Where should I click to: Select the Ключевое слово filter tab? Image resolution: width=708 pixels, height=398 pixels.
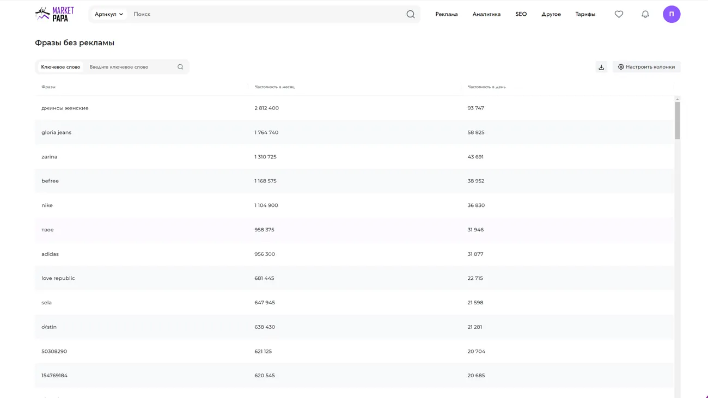[60, 67]
